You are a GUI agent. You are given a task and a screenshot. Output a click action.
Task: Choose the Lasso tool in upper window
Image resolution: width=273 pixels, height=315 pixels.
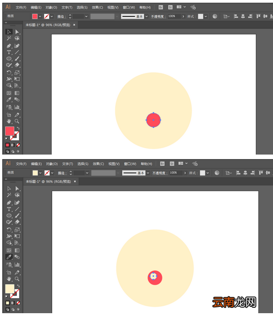coord(17,38)
